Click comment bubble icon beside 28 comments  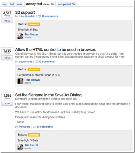click(x=35, y=127)
